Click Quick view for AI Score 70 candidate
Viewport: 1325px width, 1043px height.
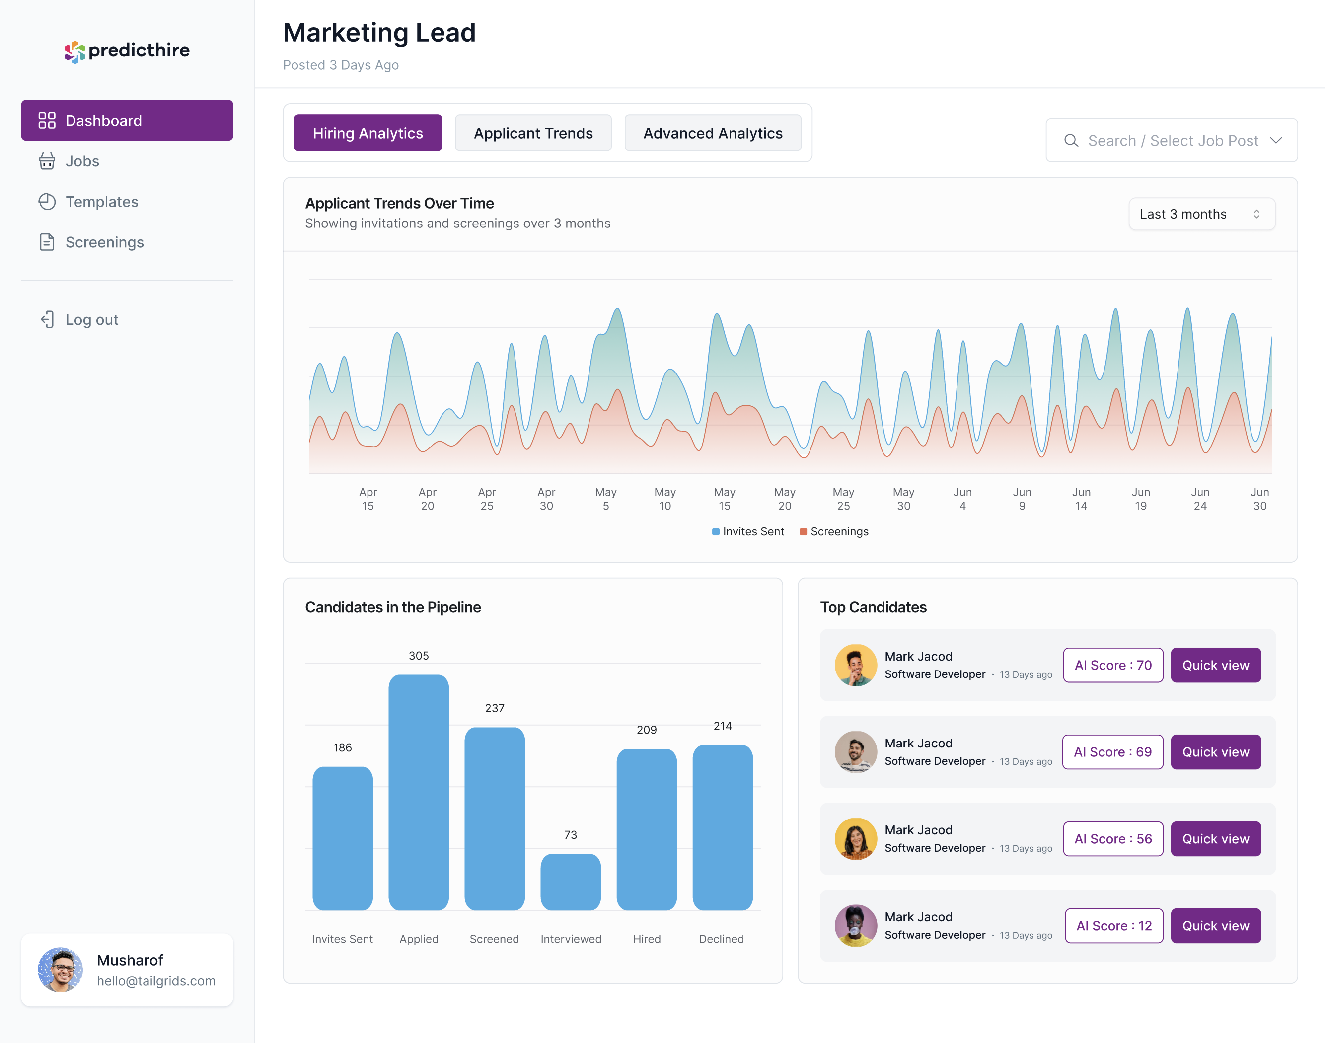point(1216,664)
